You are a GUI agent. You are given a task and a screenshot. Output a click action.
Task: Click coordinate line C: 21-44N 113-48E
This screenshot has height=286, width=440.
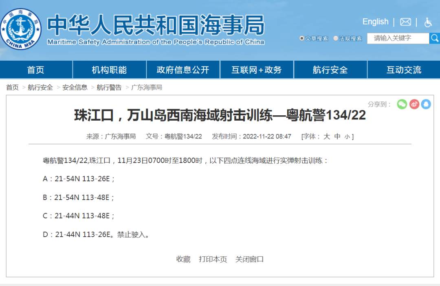tap(79, 216)
